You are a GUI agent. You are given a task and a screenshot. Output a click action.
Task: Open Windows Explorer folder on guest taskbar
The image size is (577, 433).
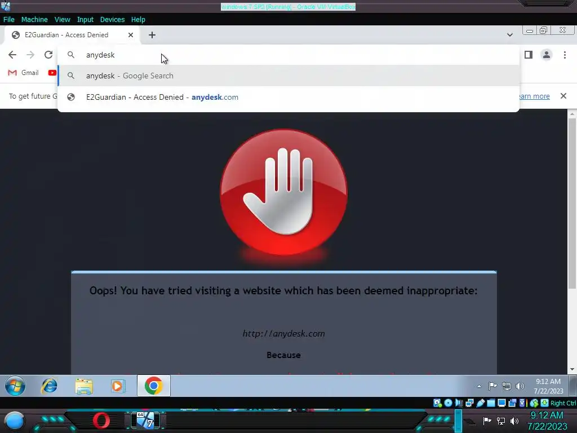tap(84, 386)
